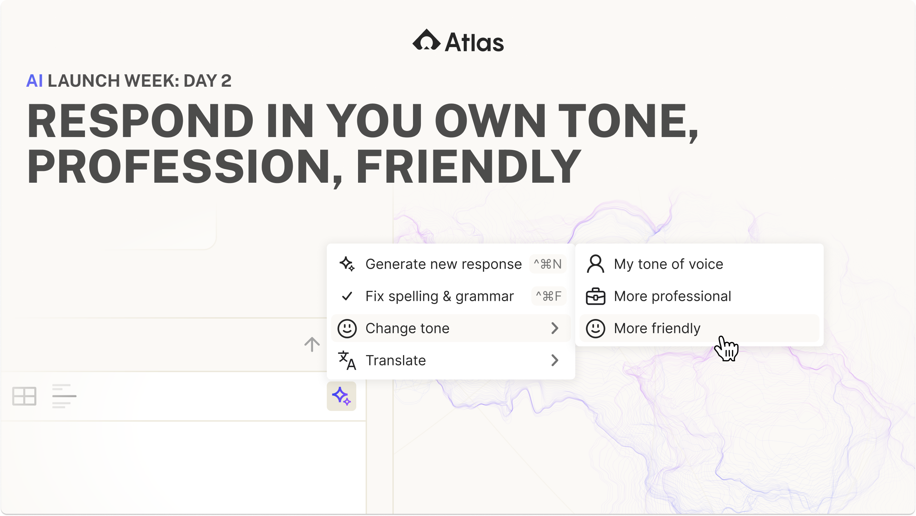Expand Change tone submenu chevron
This screenshot has width=916, height=516.
555,328
